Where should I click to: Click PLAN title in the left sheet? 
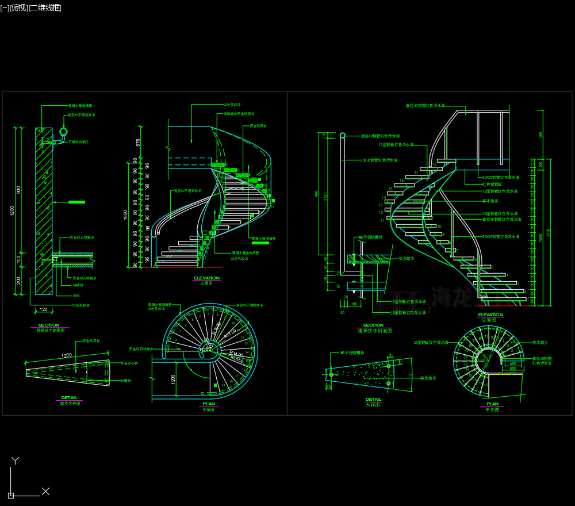[208, 404]
